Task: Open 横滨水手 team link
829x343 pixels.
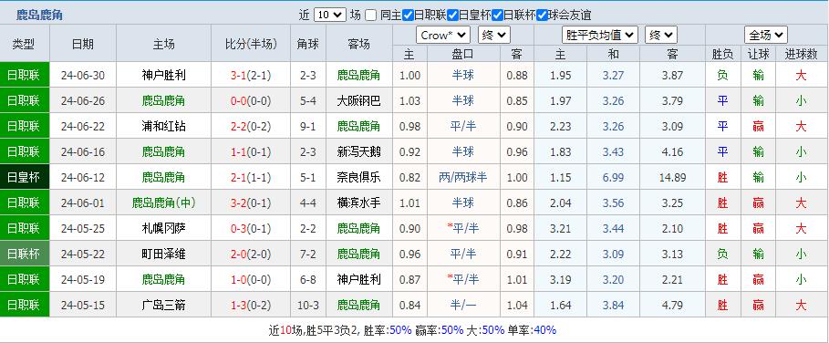Action: coord(359,203)
